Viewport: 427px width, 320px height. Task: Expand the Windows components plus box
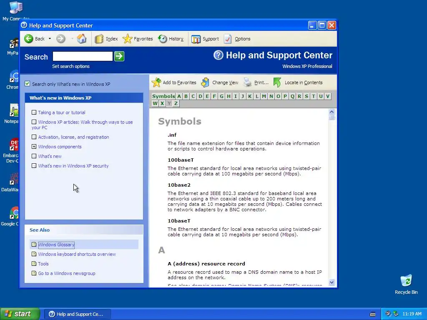pos(34,146)
